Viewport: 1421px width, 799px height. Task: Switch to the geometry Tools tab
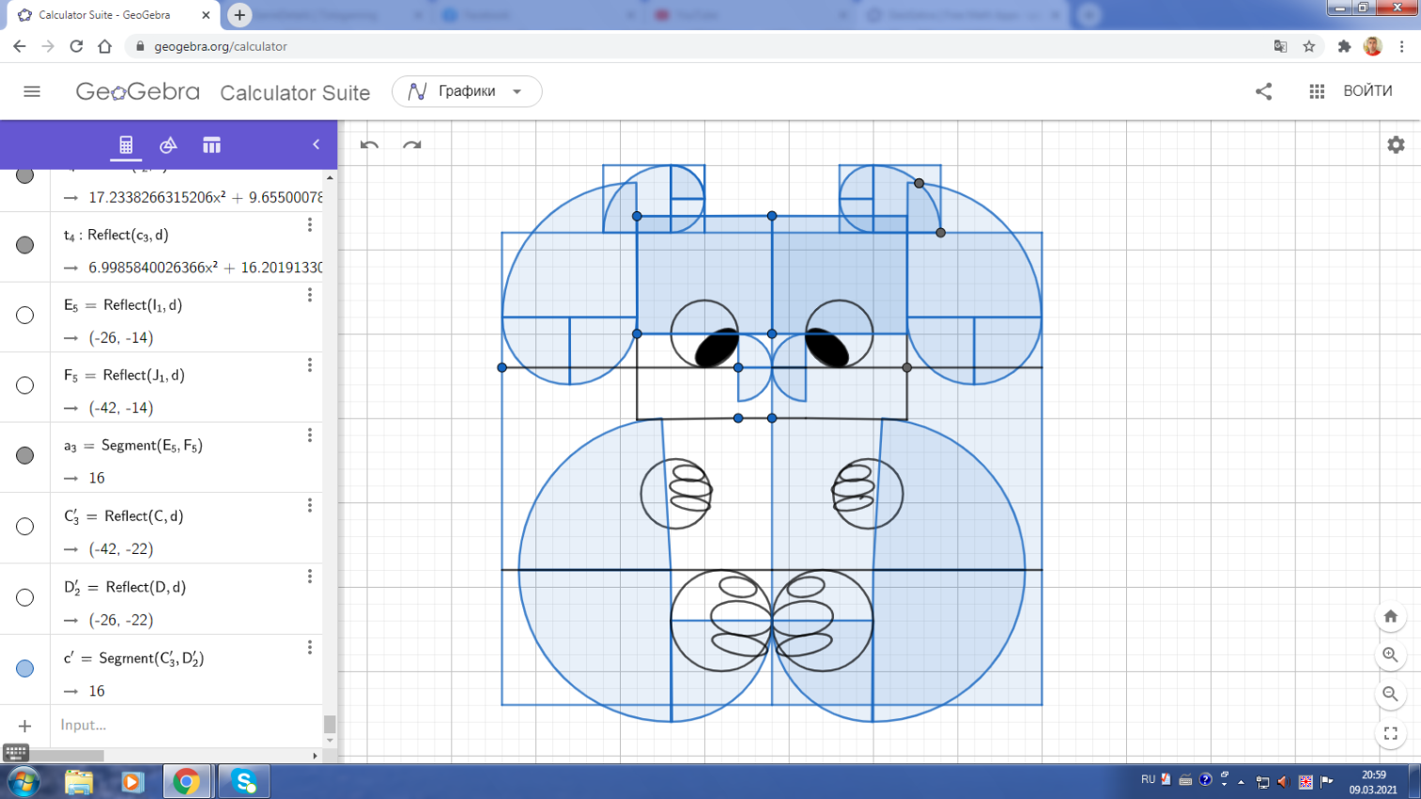tap(168, 145)
